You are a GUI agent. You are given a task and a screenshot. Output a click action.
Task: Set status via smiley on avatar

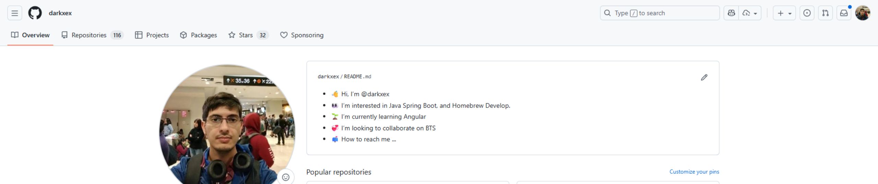[286, 177]
